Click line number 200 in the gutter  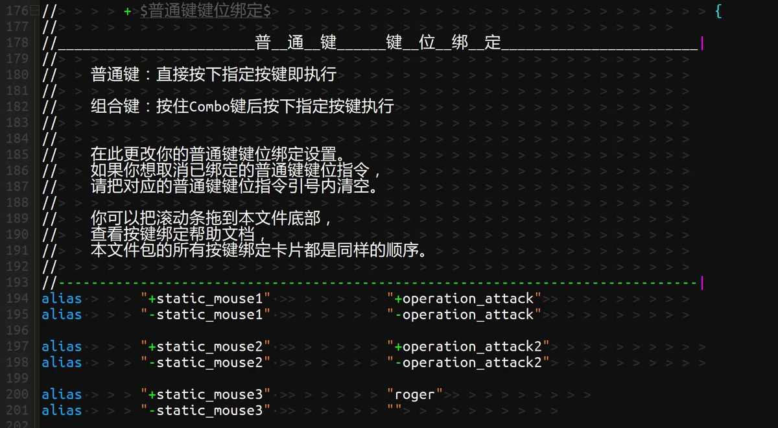coord(18,394)
